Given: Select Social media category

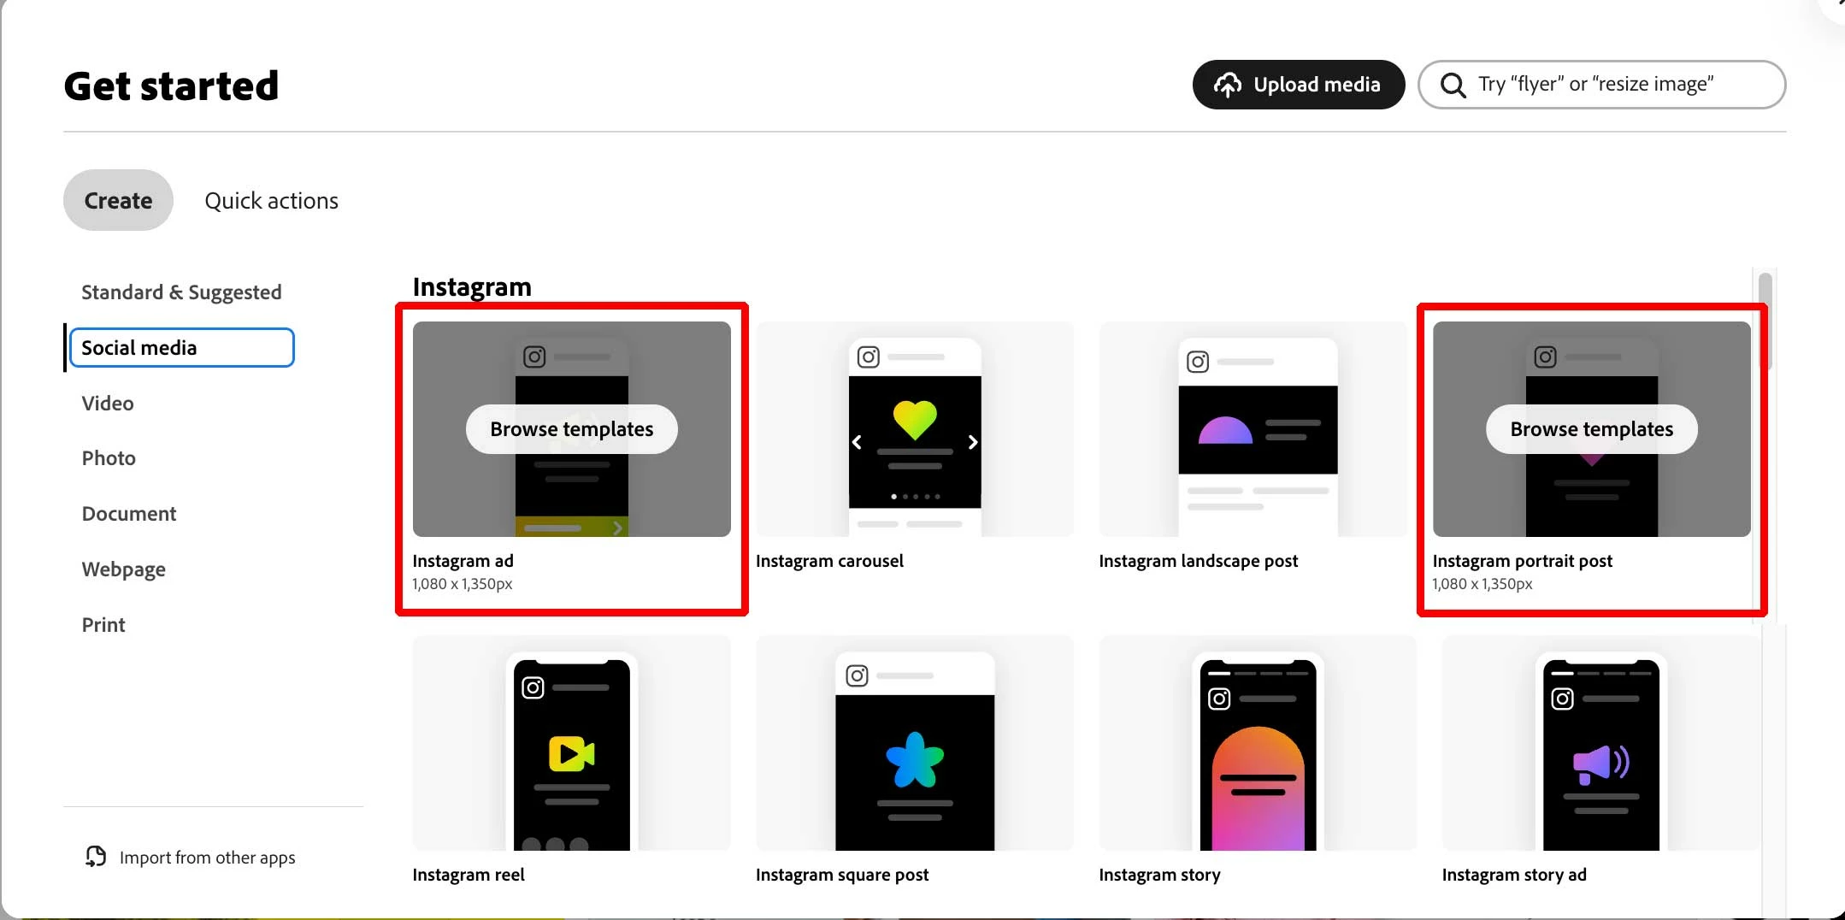Looking at the screenshot, I should point(182,348).
